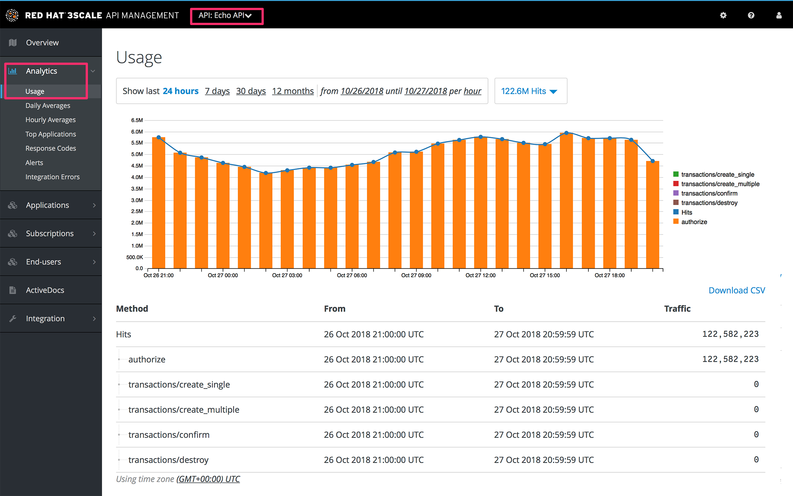Click the End-users sidebar icon

[x=13, y=262]
